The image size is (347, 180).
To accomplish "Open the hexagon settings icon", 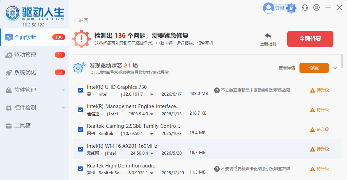I will pyautogui.click(x=316, y=7).
